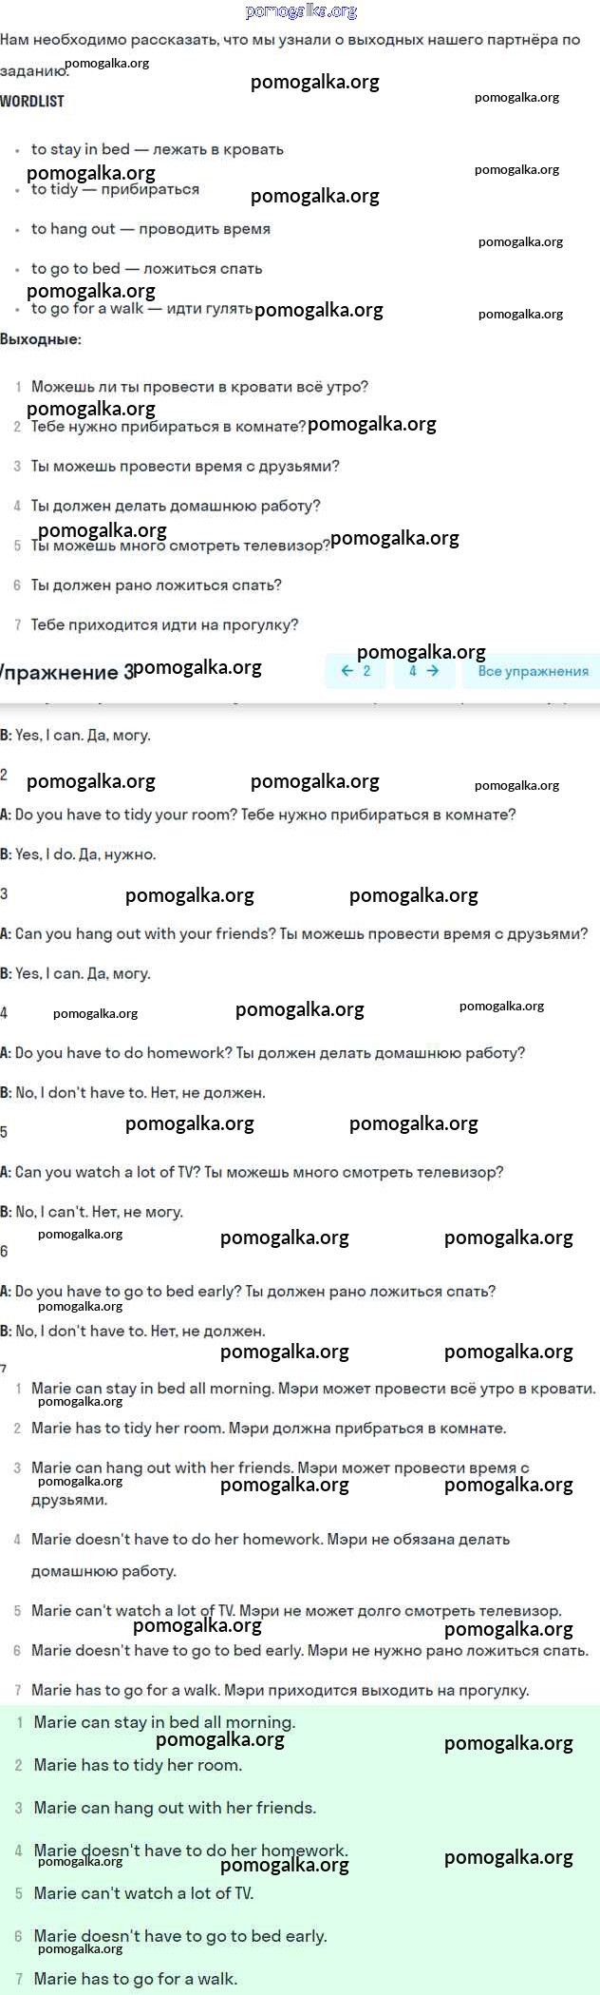
Task: Click question 'Тебе приходится идти на прогулку?'
Action: click(164, 624)
